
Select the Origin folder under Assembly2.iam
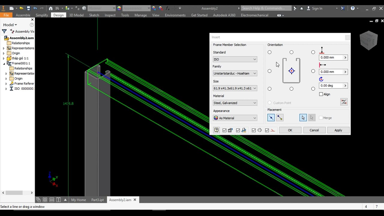(13, 53)
